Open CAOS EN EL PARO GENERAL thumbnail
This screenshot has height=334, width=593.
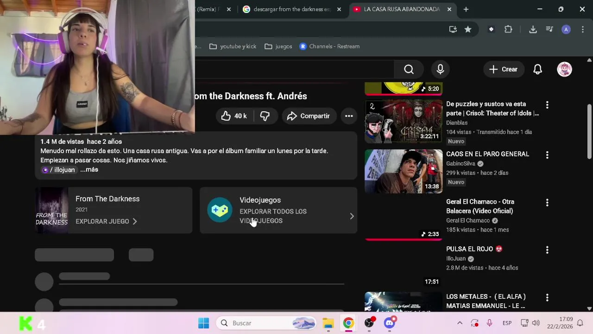pyautogui.click(x=404, y=171)
